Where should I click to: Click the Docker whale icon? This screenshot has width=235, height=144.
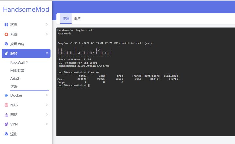tap(6, 95)
